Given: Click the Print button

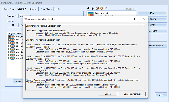Looking at the screenshot, I should tap(152, 13).
